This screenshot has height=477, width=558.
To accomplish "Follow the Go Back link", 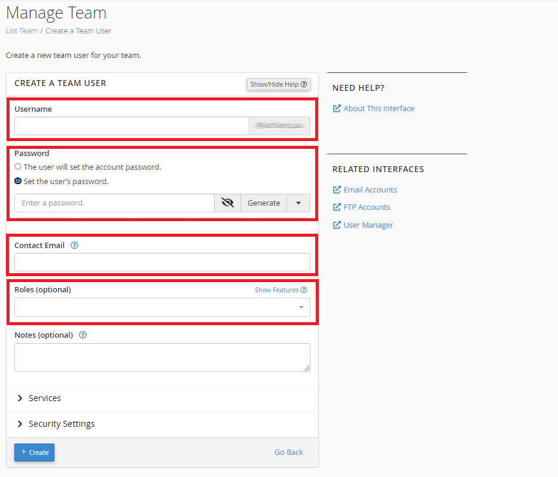I will 289,452.
